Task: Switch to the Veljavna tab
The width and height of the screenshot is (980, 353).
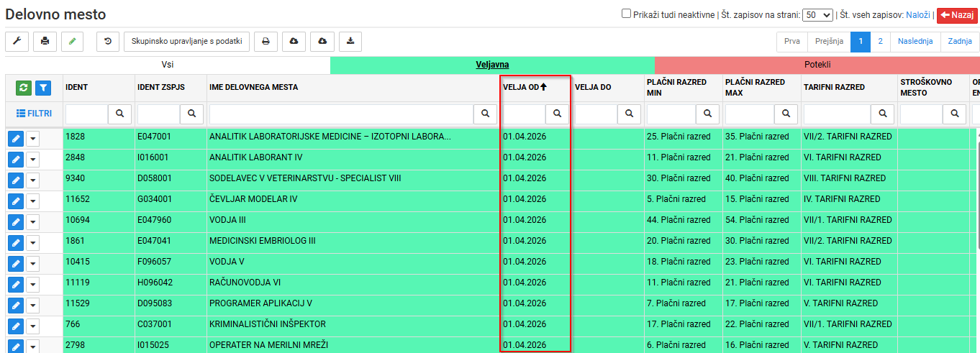Action: point(492,65)
